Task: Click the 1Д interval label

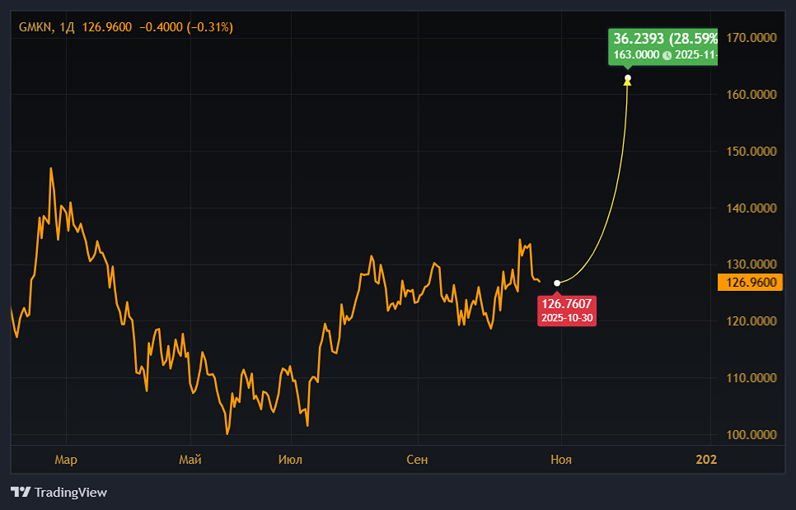Action: [67, 27]
